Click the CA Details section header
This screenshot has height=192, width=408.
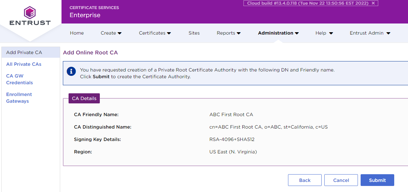(x=84, y=98)
